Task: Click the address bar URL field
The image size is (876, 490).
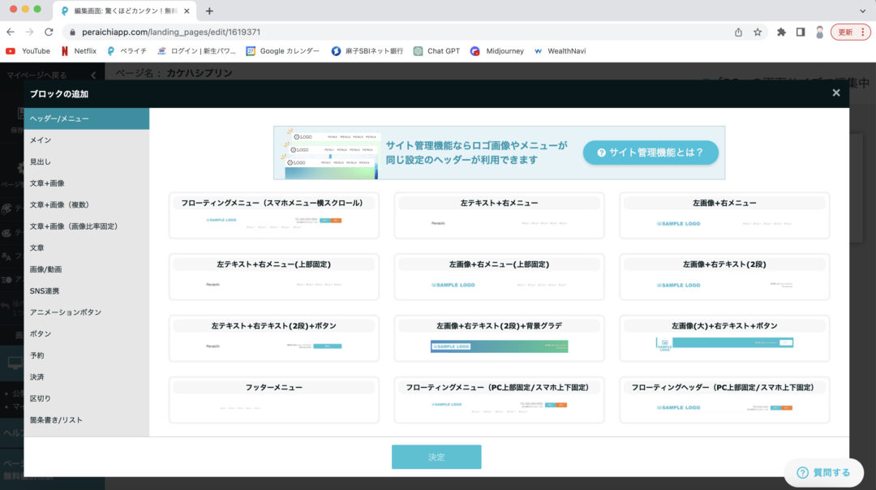Action: (391, 32)
